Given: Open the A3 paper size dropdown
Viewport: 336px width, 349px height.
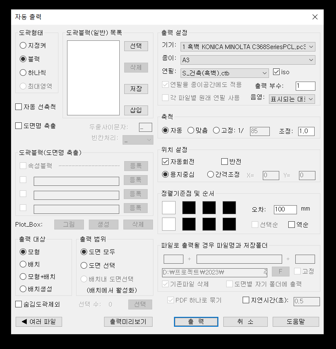Looking at the screenshot, I should (310, 59).
